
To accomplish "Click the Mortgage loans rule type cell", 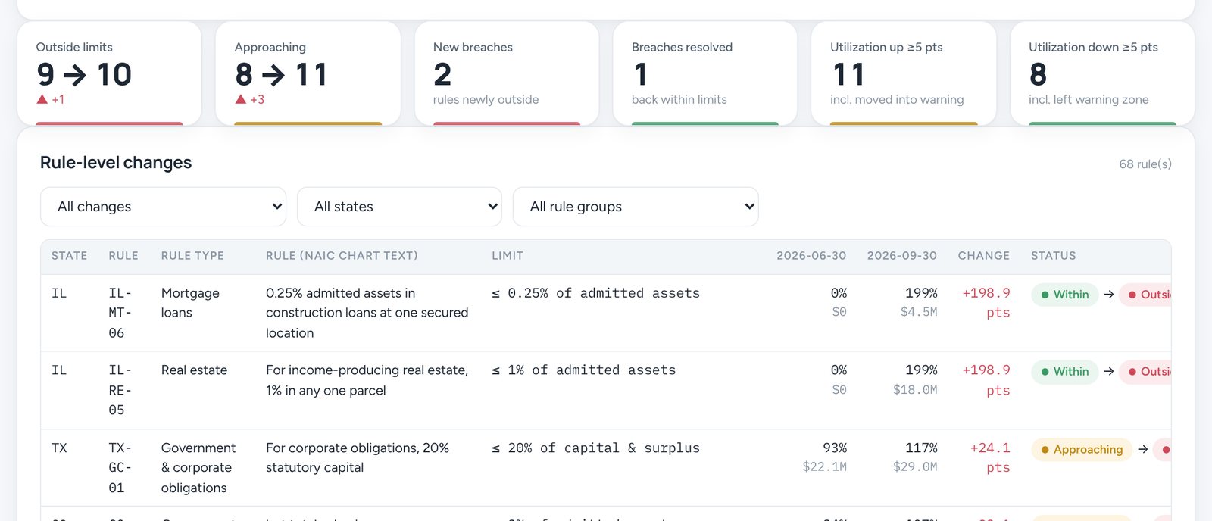I will tap(190, 303).
